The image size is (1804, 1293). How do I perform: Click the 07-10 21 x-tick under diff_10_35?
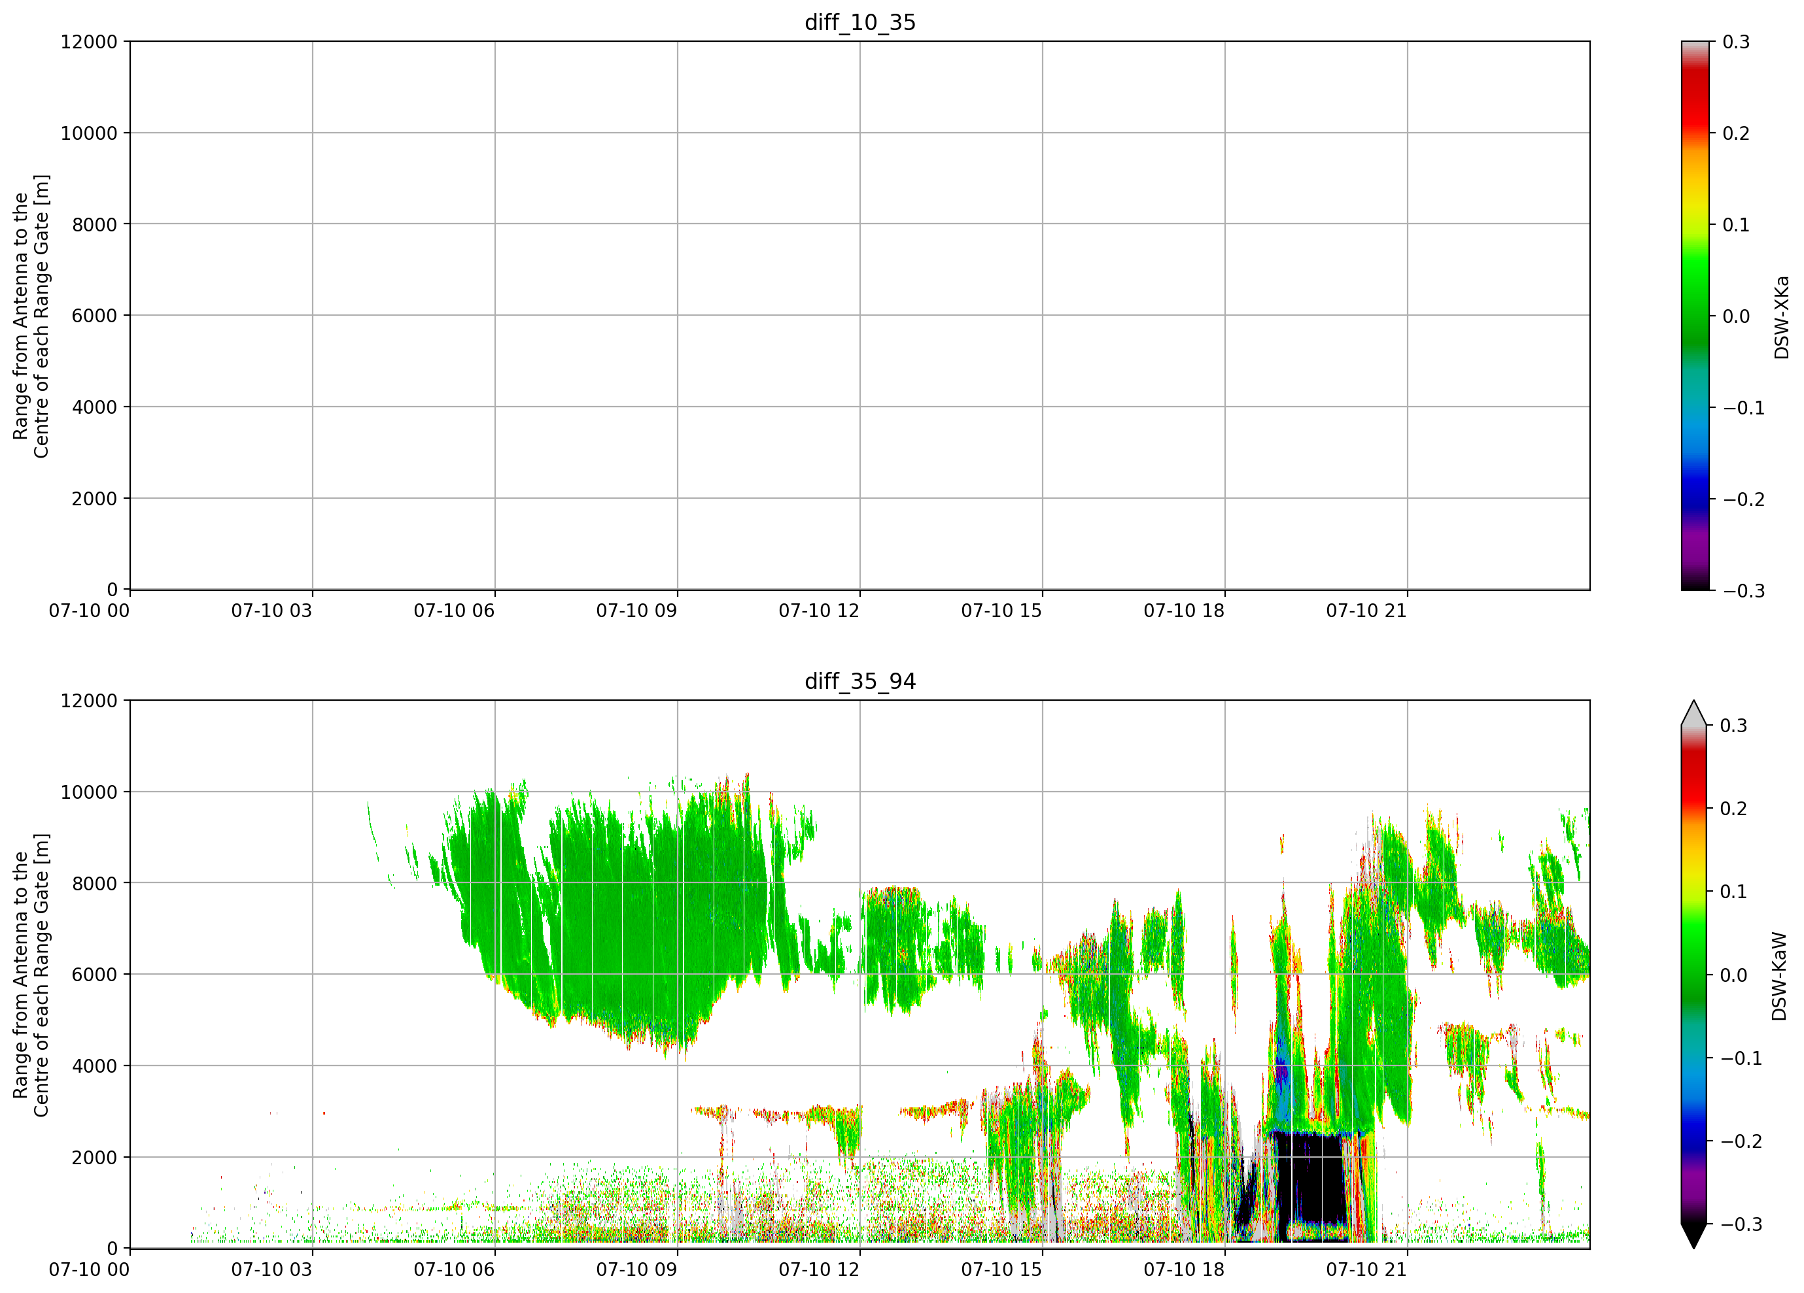coord(1366,611)
